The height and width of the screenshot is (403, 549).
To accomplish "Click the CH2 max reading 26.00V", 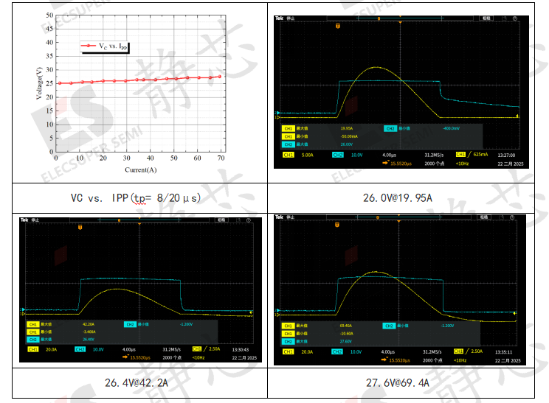I will [347, 144].
